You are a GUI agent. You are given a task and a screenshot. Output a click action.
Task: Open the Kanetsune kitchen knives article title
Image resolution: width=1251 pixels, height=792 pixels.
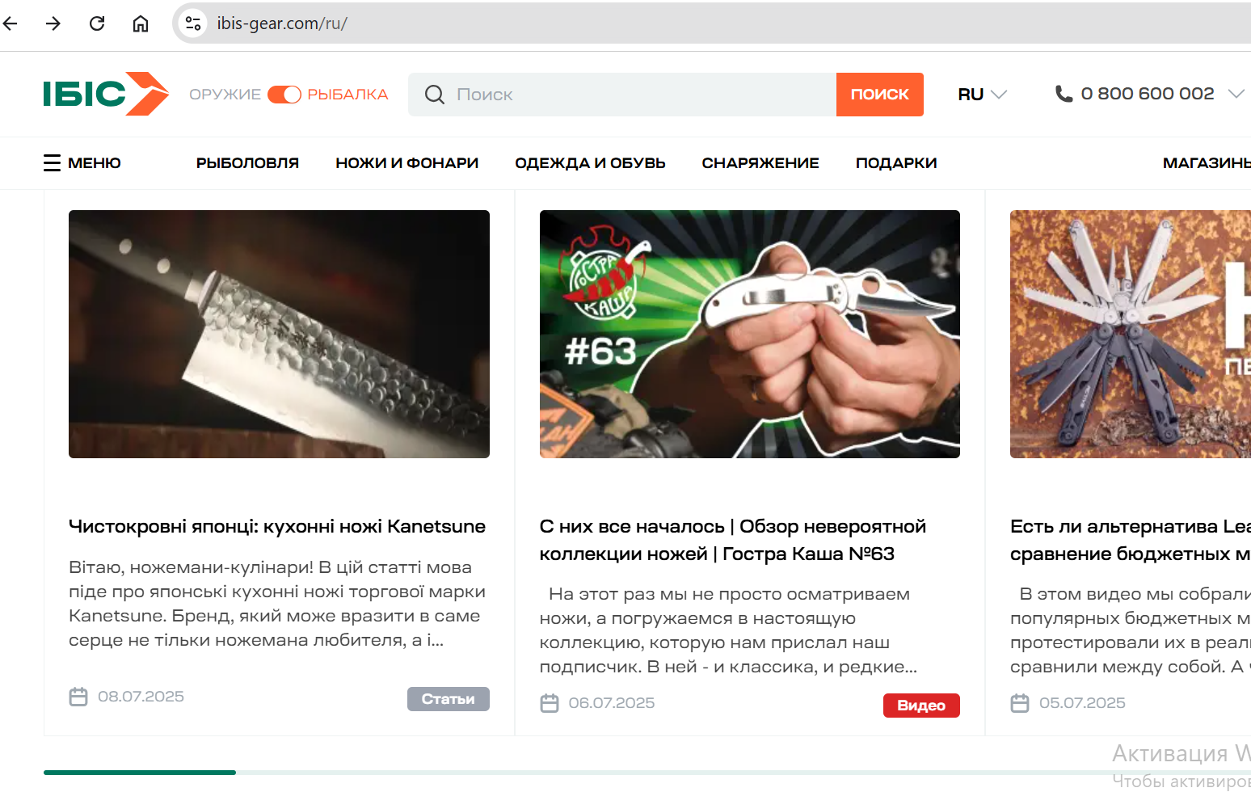[x=277, y=526]
